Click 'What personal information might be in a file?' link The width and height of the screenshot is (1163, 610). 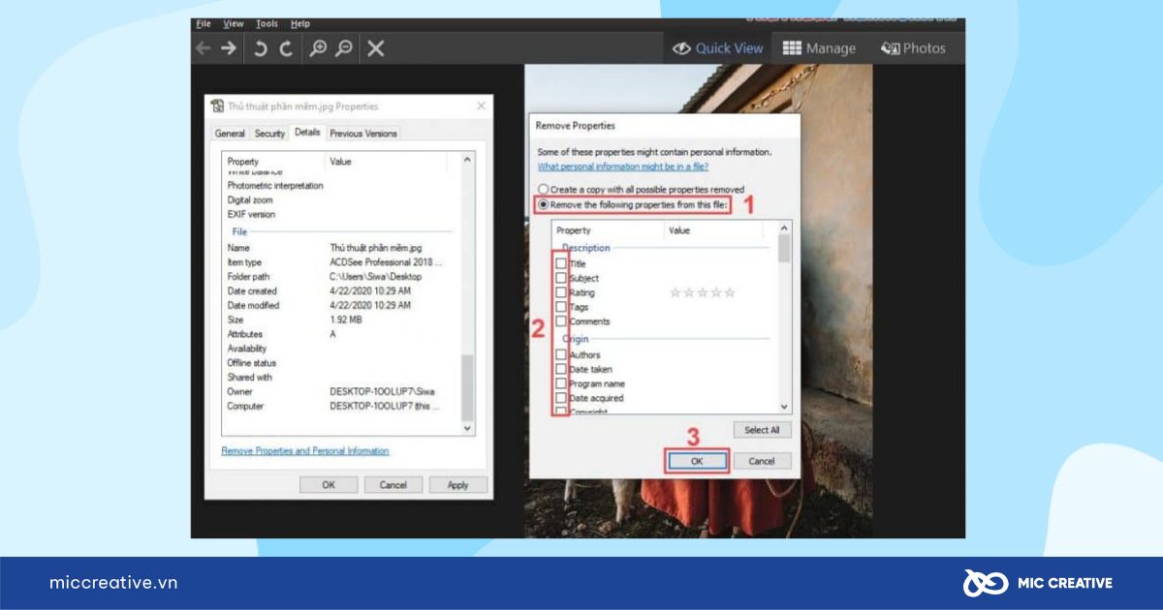pos(623,167)
